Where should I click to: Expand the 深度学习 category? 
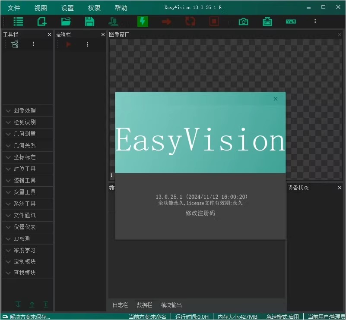[x=27, y=251]
